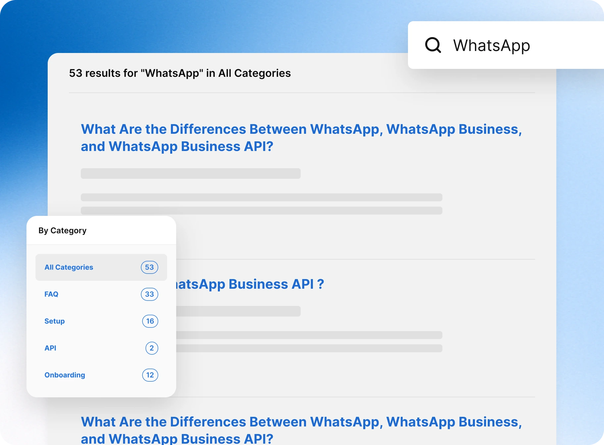Select the Setup category filter

point(101,321)
